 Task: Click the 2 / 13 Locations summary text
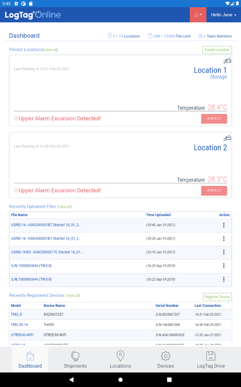pyautogui.click(x=126, y=36)
